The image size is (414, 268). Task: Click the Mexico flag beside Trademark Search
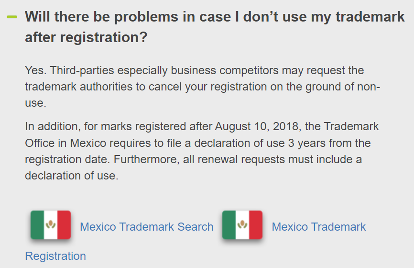point(51,225)
